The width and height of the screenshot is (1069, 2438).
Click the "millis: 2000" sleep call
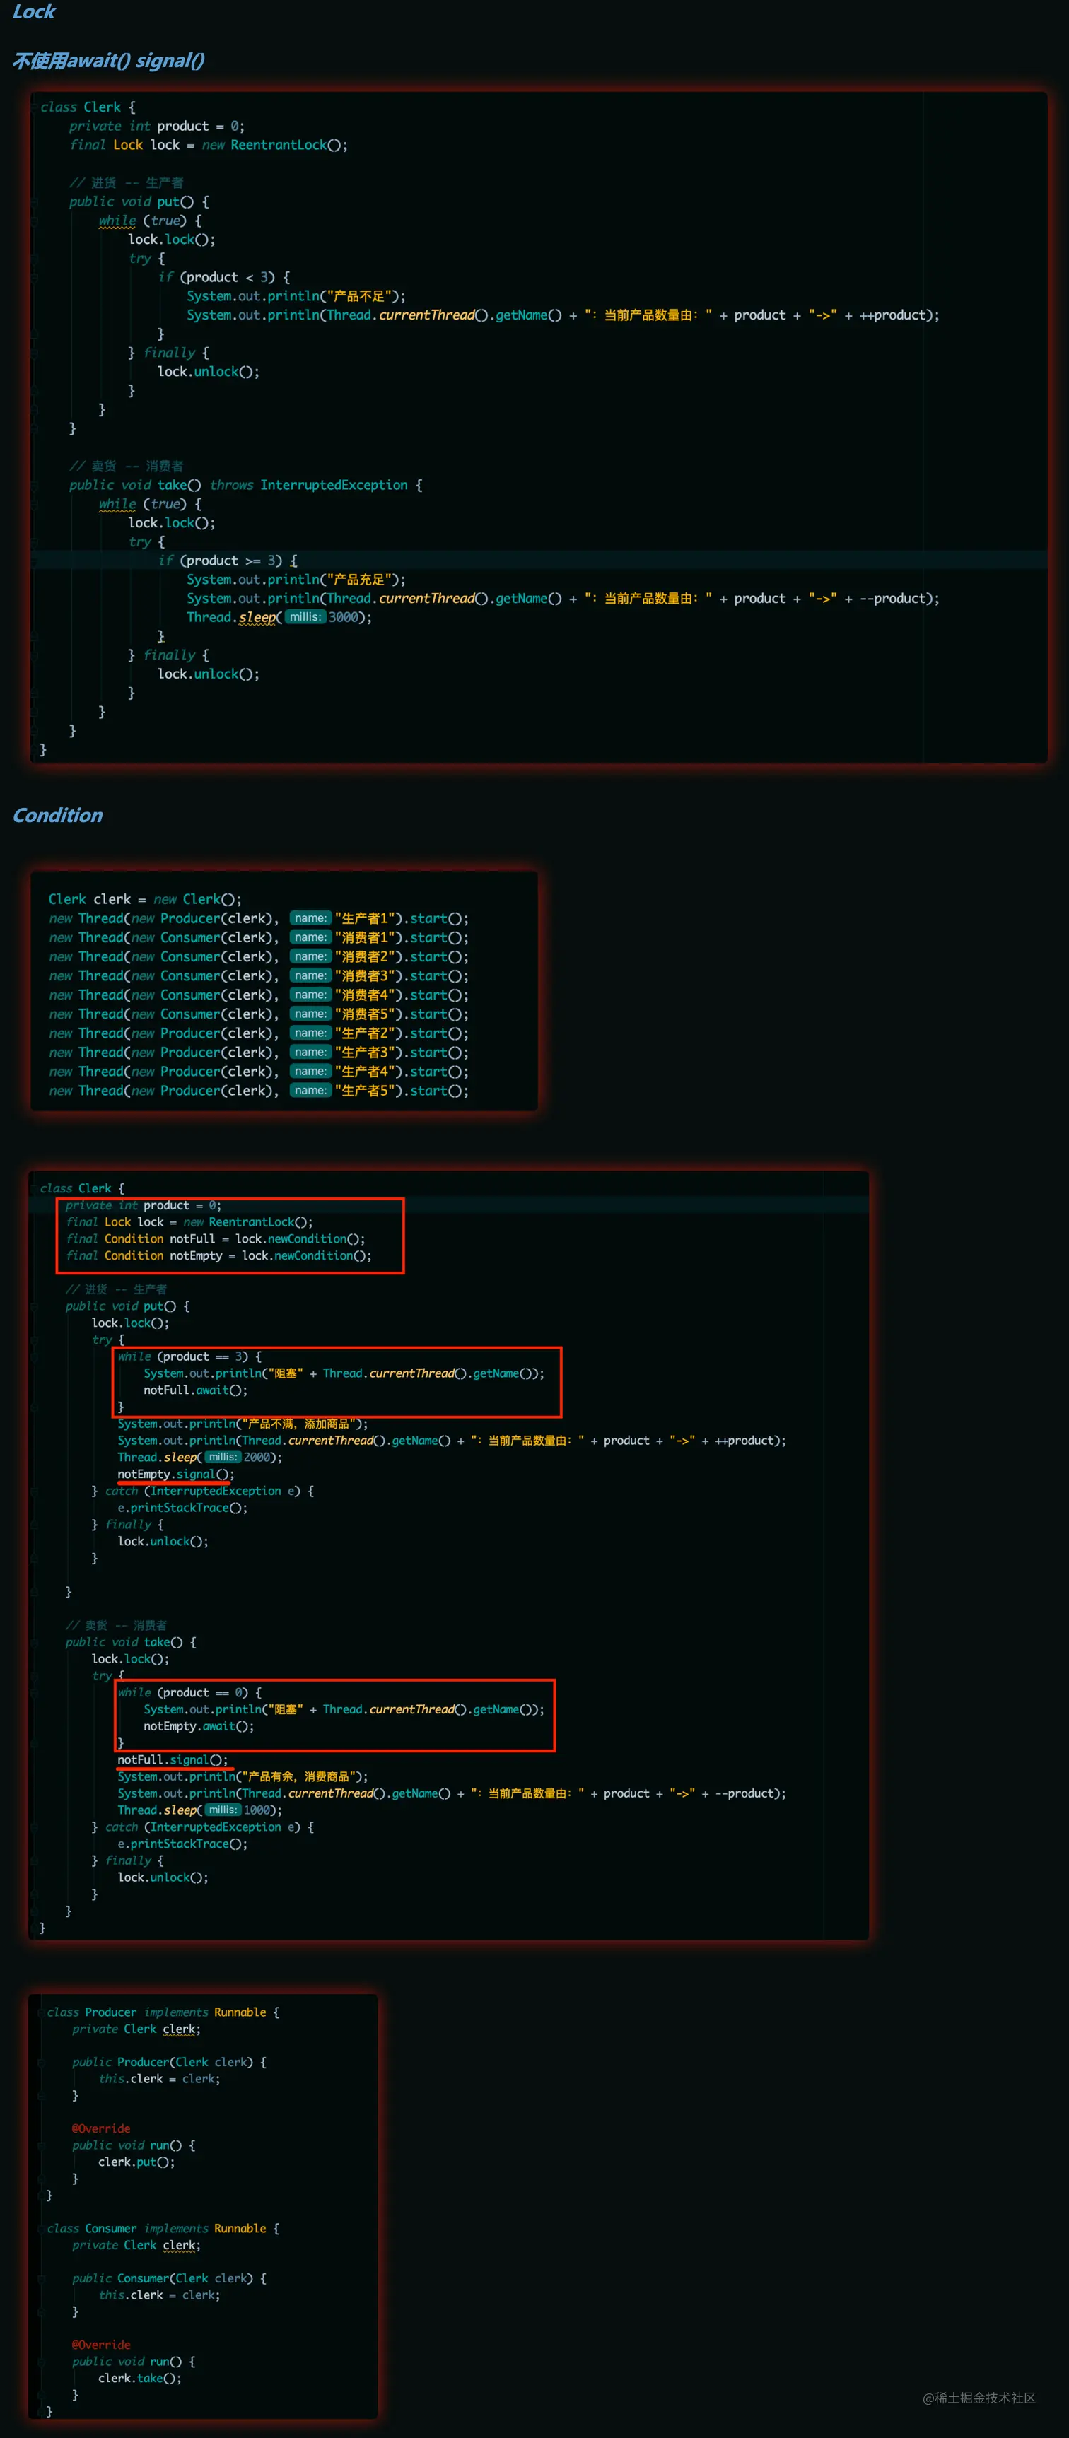(200, 1458)
